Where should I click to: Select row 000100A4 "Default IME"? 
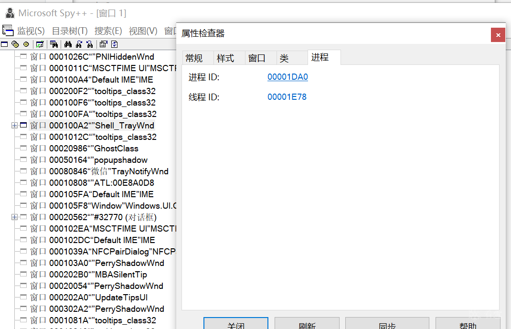click(x=92, y=79)
